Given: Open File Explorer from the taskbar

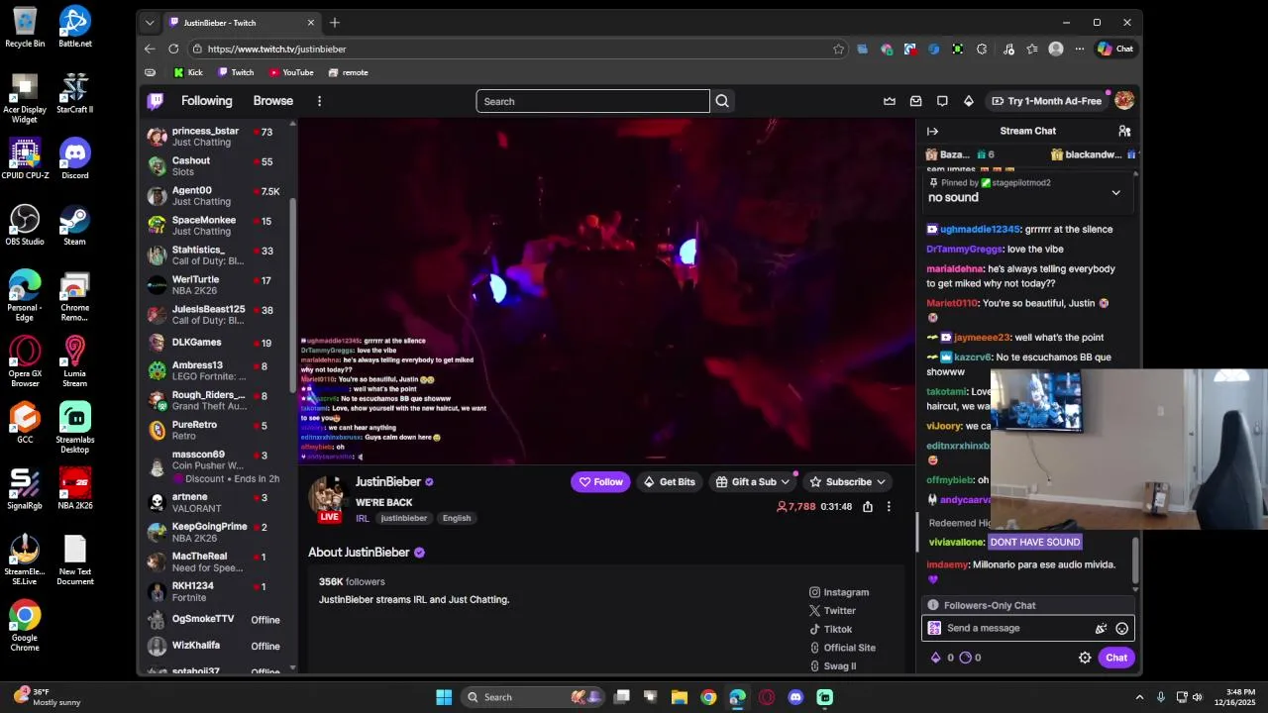Looking at the screenshot, I should [x=680, y=697].
